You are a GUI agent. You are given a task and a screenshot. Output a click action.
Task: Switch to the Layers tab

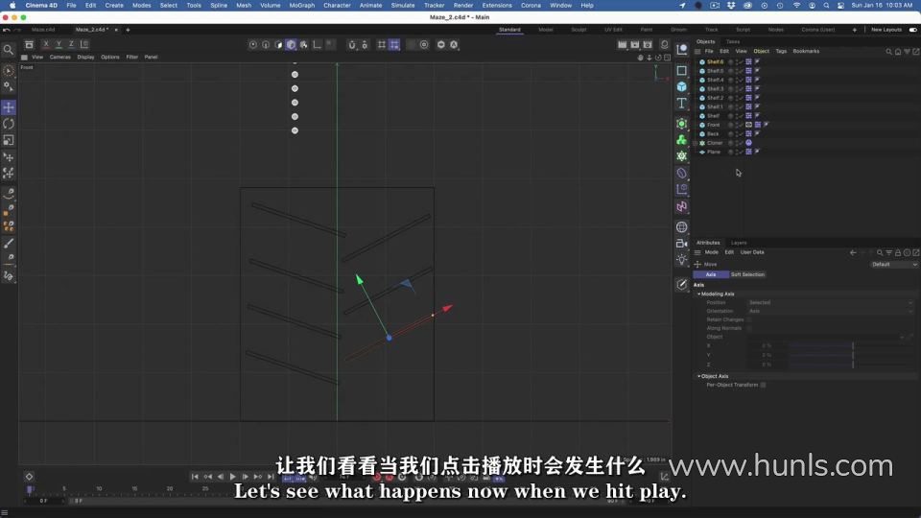[x=739, y=243]
